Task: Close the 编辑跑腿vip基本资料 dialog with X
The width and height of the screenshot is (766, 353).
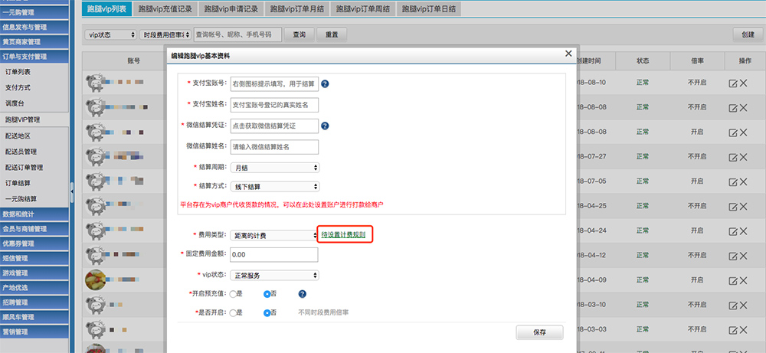Action: pyautogui.click(x=568, y=54)
